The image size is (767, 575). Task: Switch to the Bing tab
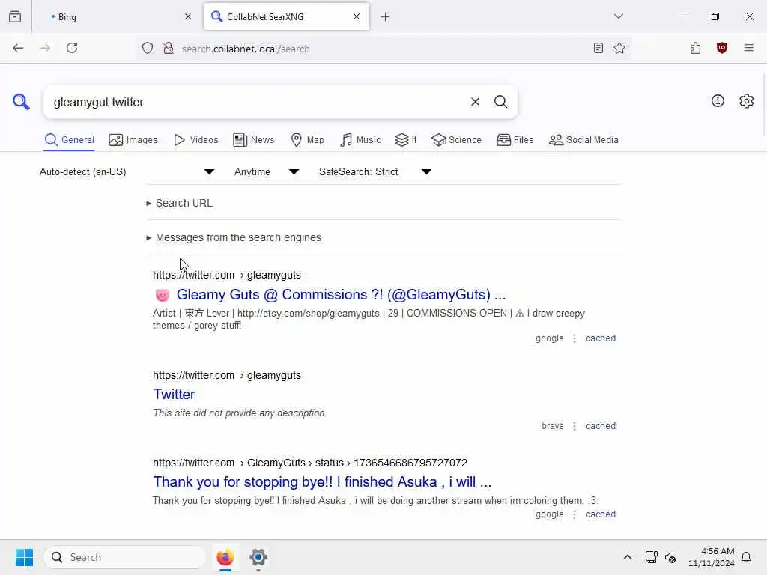click(116, 17)
